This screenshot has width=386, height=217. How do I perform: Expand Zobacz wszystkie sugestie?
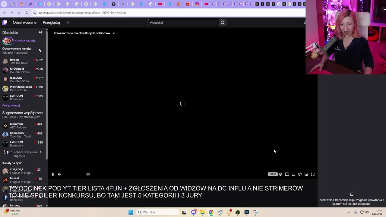(x=23, y=154)
